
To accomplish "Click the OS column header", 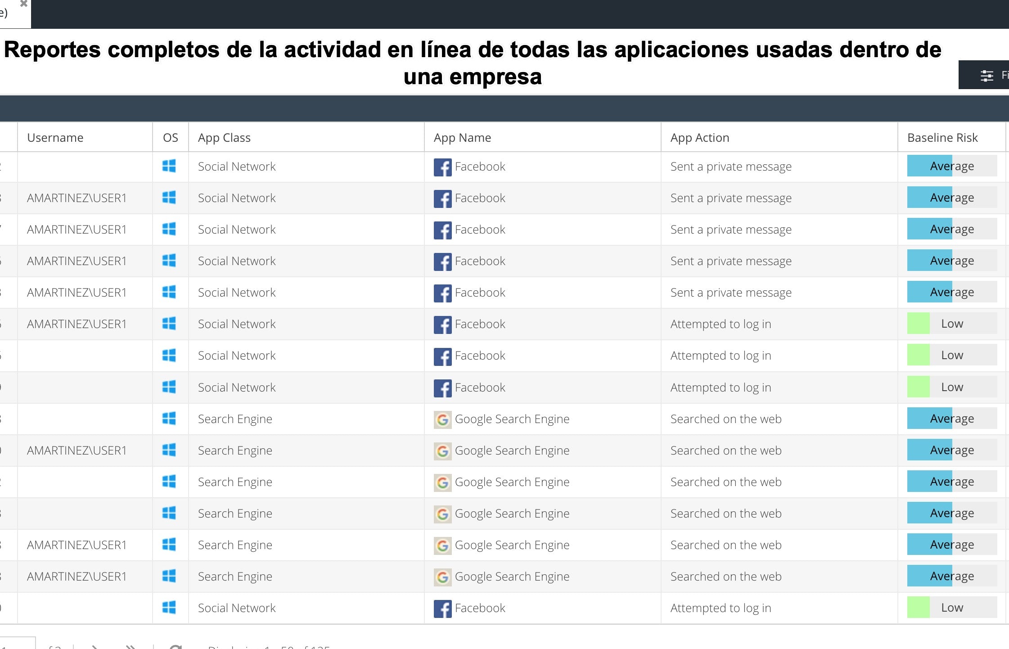I will point(170,137).
